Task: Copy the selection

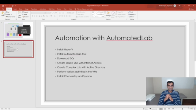Action: point(8,14)
